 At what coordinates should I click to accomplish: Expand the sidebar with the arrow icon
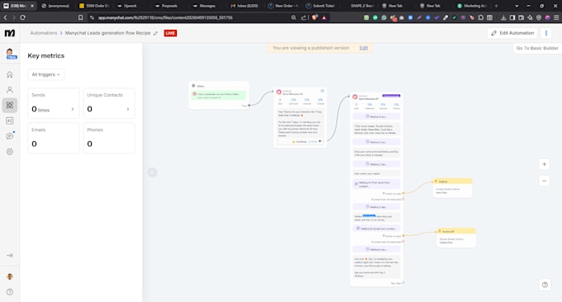[x=10, y=255]
